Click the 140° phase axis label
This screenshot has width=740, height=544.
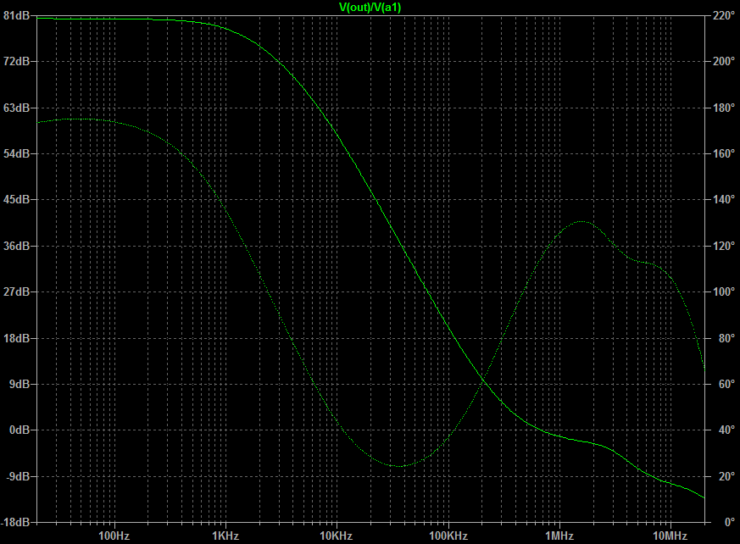pos(724,200)
